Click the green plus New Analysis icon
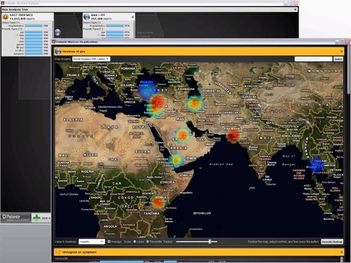The height and width of the screenshot is (263, 351). (37, 218)
